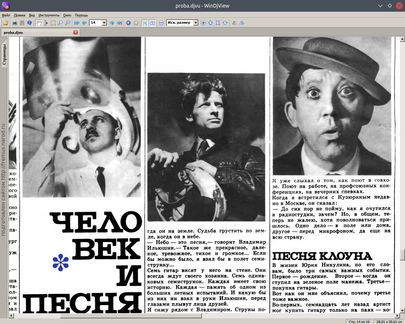Go to last page arrow
This screenshot has width=405, height=324.
119,23
